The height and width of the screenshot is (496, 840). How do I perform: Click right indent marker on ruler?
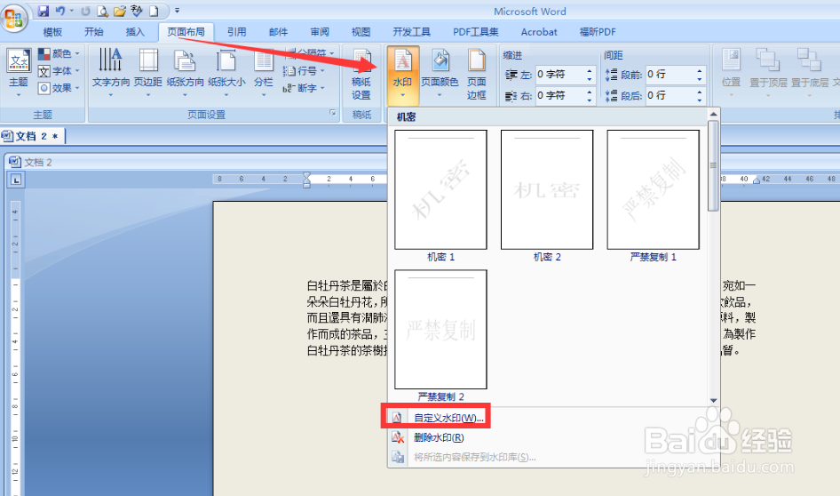click(756, 180)
